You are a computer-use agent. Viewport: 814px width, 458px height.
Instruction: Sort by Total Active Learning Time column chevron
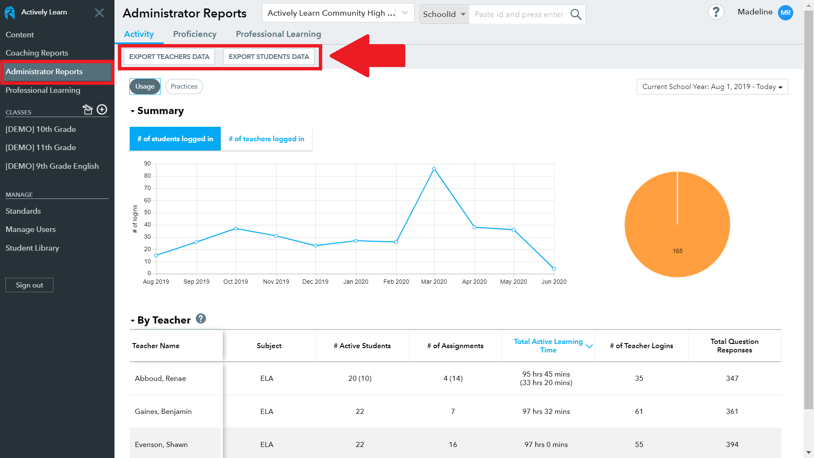589,346
